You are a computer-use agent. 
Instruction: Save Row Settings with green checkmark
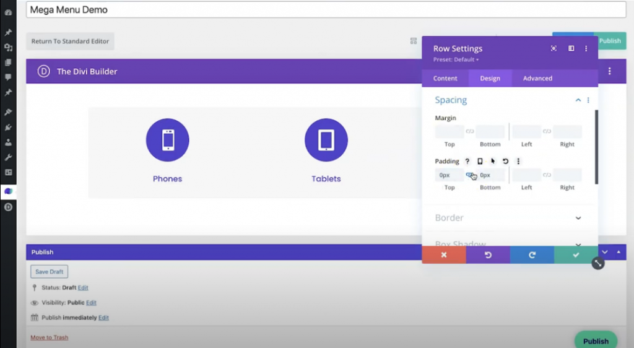pos(576,254)
